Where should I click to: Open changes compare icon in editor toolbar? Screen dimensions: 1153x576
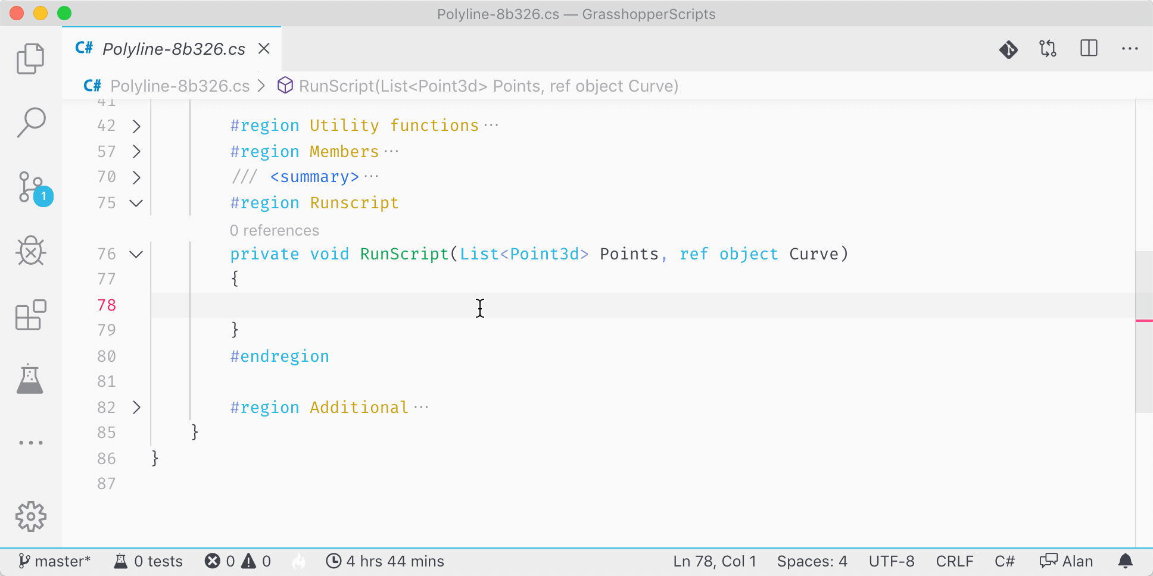1048,49
